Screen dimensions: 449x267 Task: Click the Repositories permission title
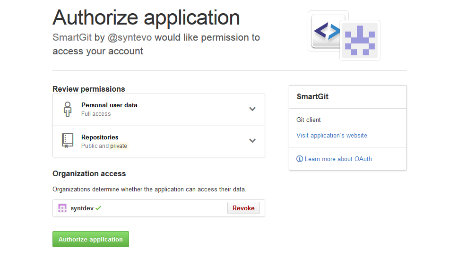pos(100,137)
